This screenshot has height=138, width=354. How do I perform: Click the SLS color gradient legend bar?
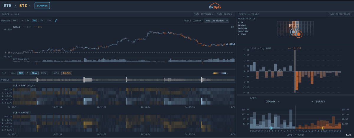tap(220, 73)
